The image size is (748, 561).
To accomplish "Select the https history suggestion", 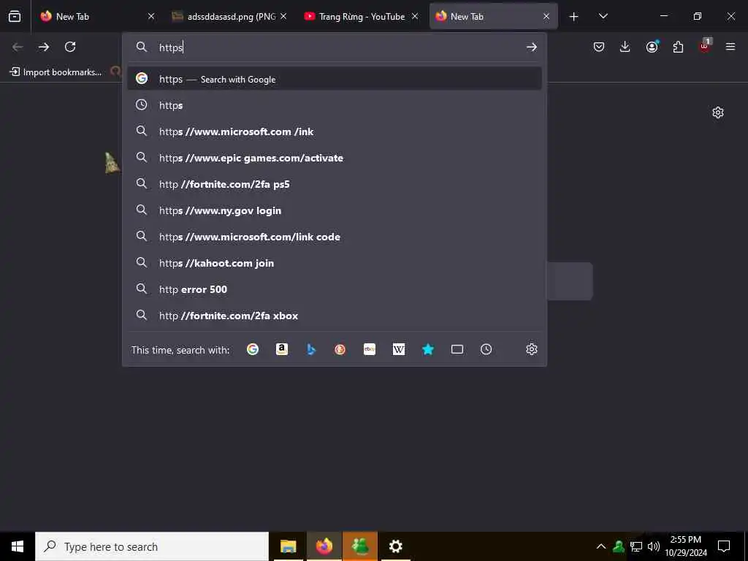I will [334, 105].
